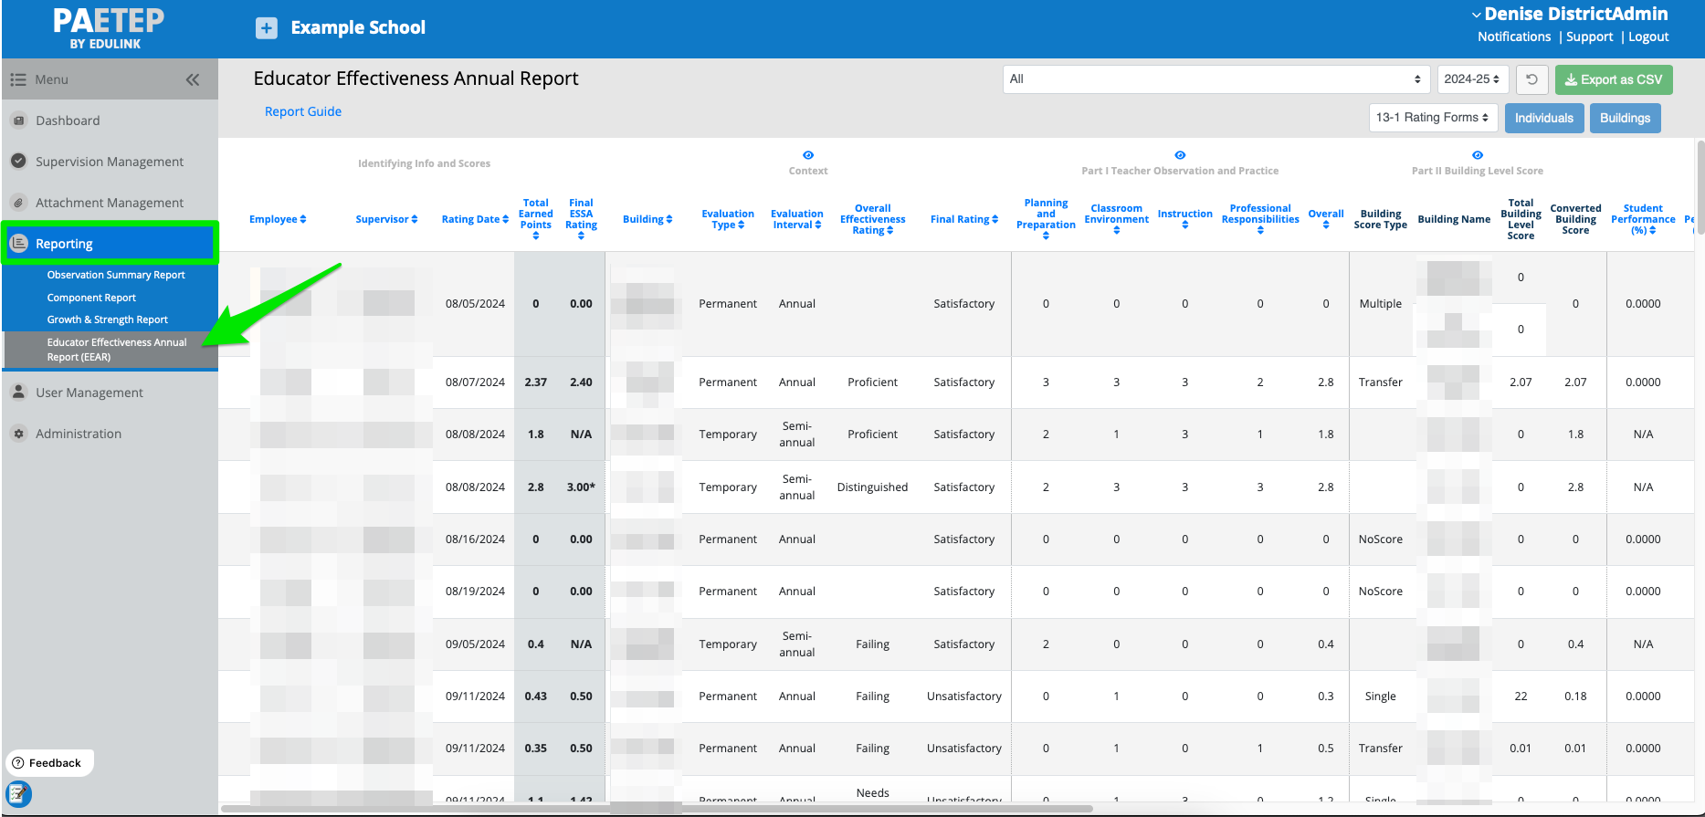Screen dimensions: 1705x817
Task: Sort by Total Earned Points column
Action: (x=536, y=219)
